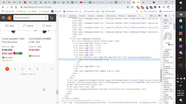The image size is (186, 104).
Task: Click the Linio logo icon
Action: (x=9, y=18)
